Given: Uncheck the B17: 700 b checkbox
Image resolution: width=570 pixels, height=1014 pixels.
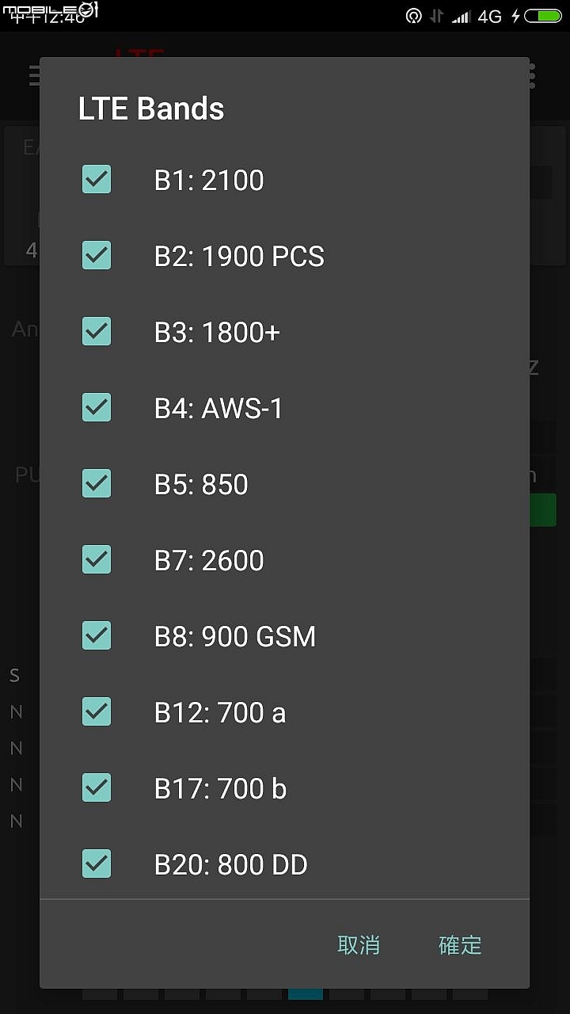Looking at the screenshot, I should 97,788.
